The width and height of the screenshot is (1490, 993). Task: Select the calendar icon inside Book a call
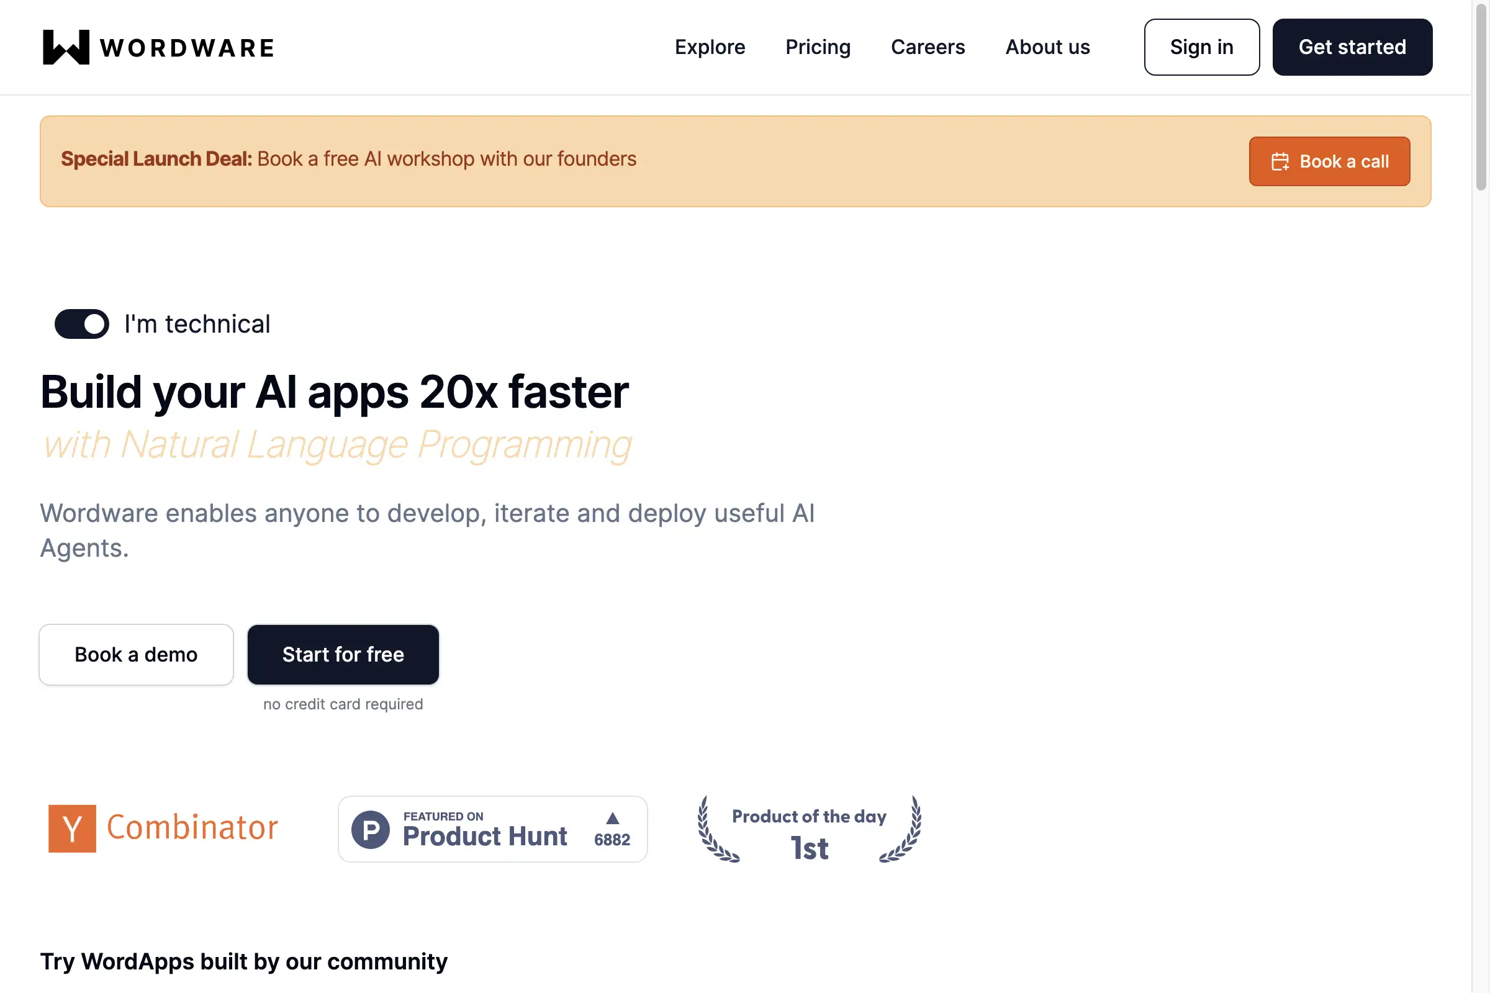click(x=1281, y=162)
